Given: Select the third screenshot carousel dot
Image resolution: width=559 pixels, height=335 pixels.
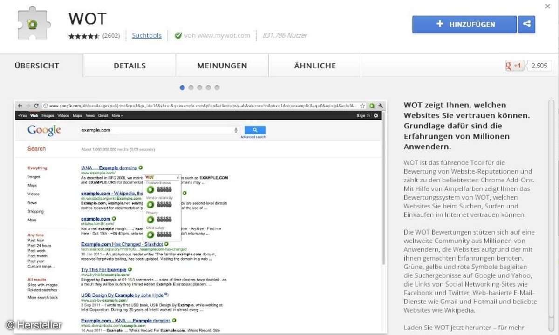Looking at the screenshot, I should coord(199,87).
